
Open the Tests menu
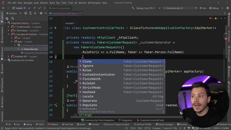(x=64, y=3)
